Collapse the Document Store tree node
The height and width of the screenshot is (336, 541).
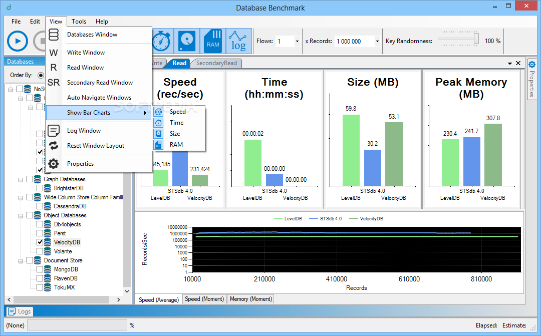[21, 261]
